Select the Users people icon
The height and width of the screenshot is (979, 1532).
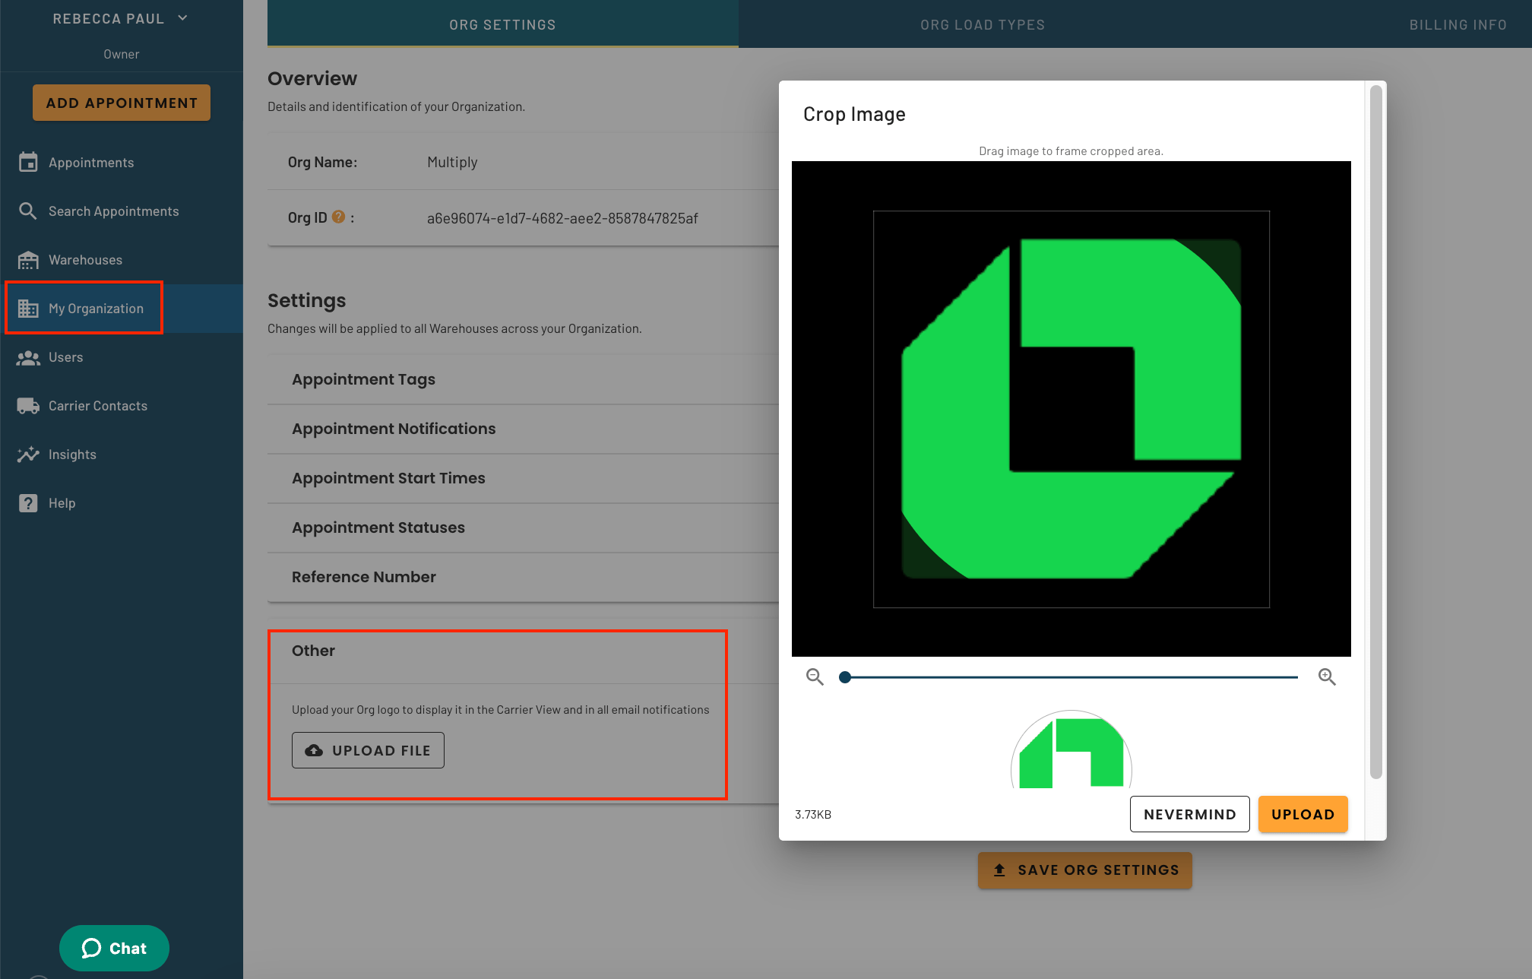point(28,356)
